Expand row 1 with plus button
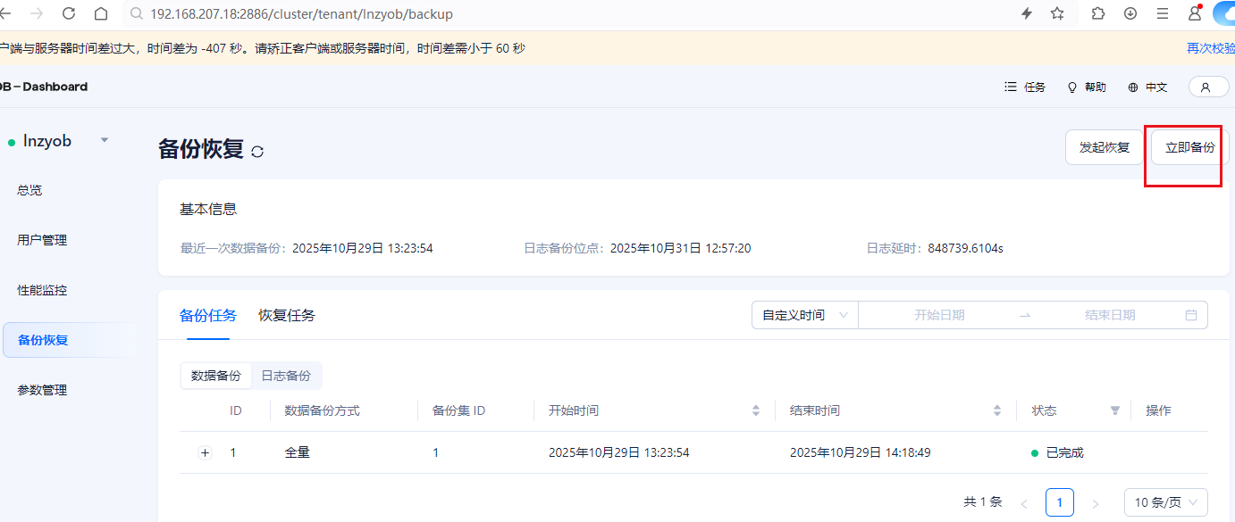This screenshot has height=522, width=1235. click(x=205, y=453)
